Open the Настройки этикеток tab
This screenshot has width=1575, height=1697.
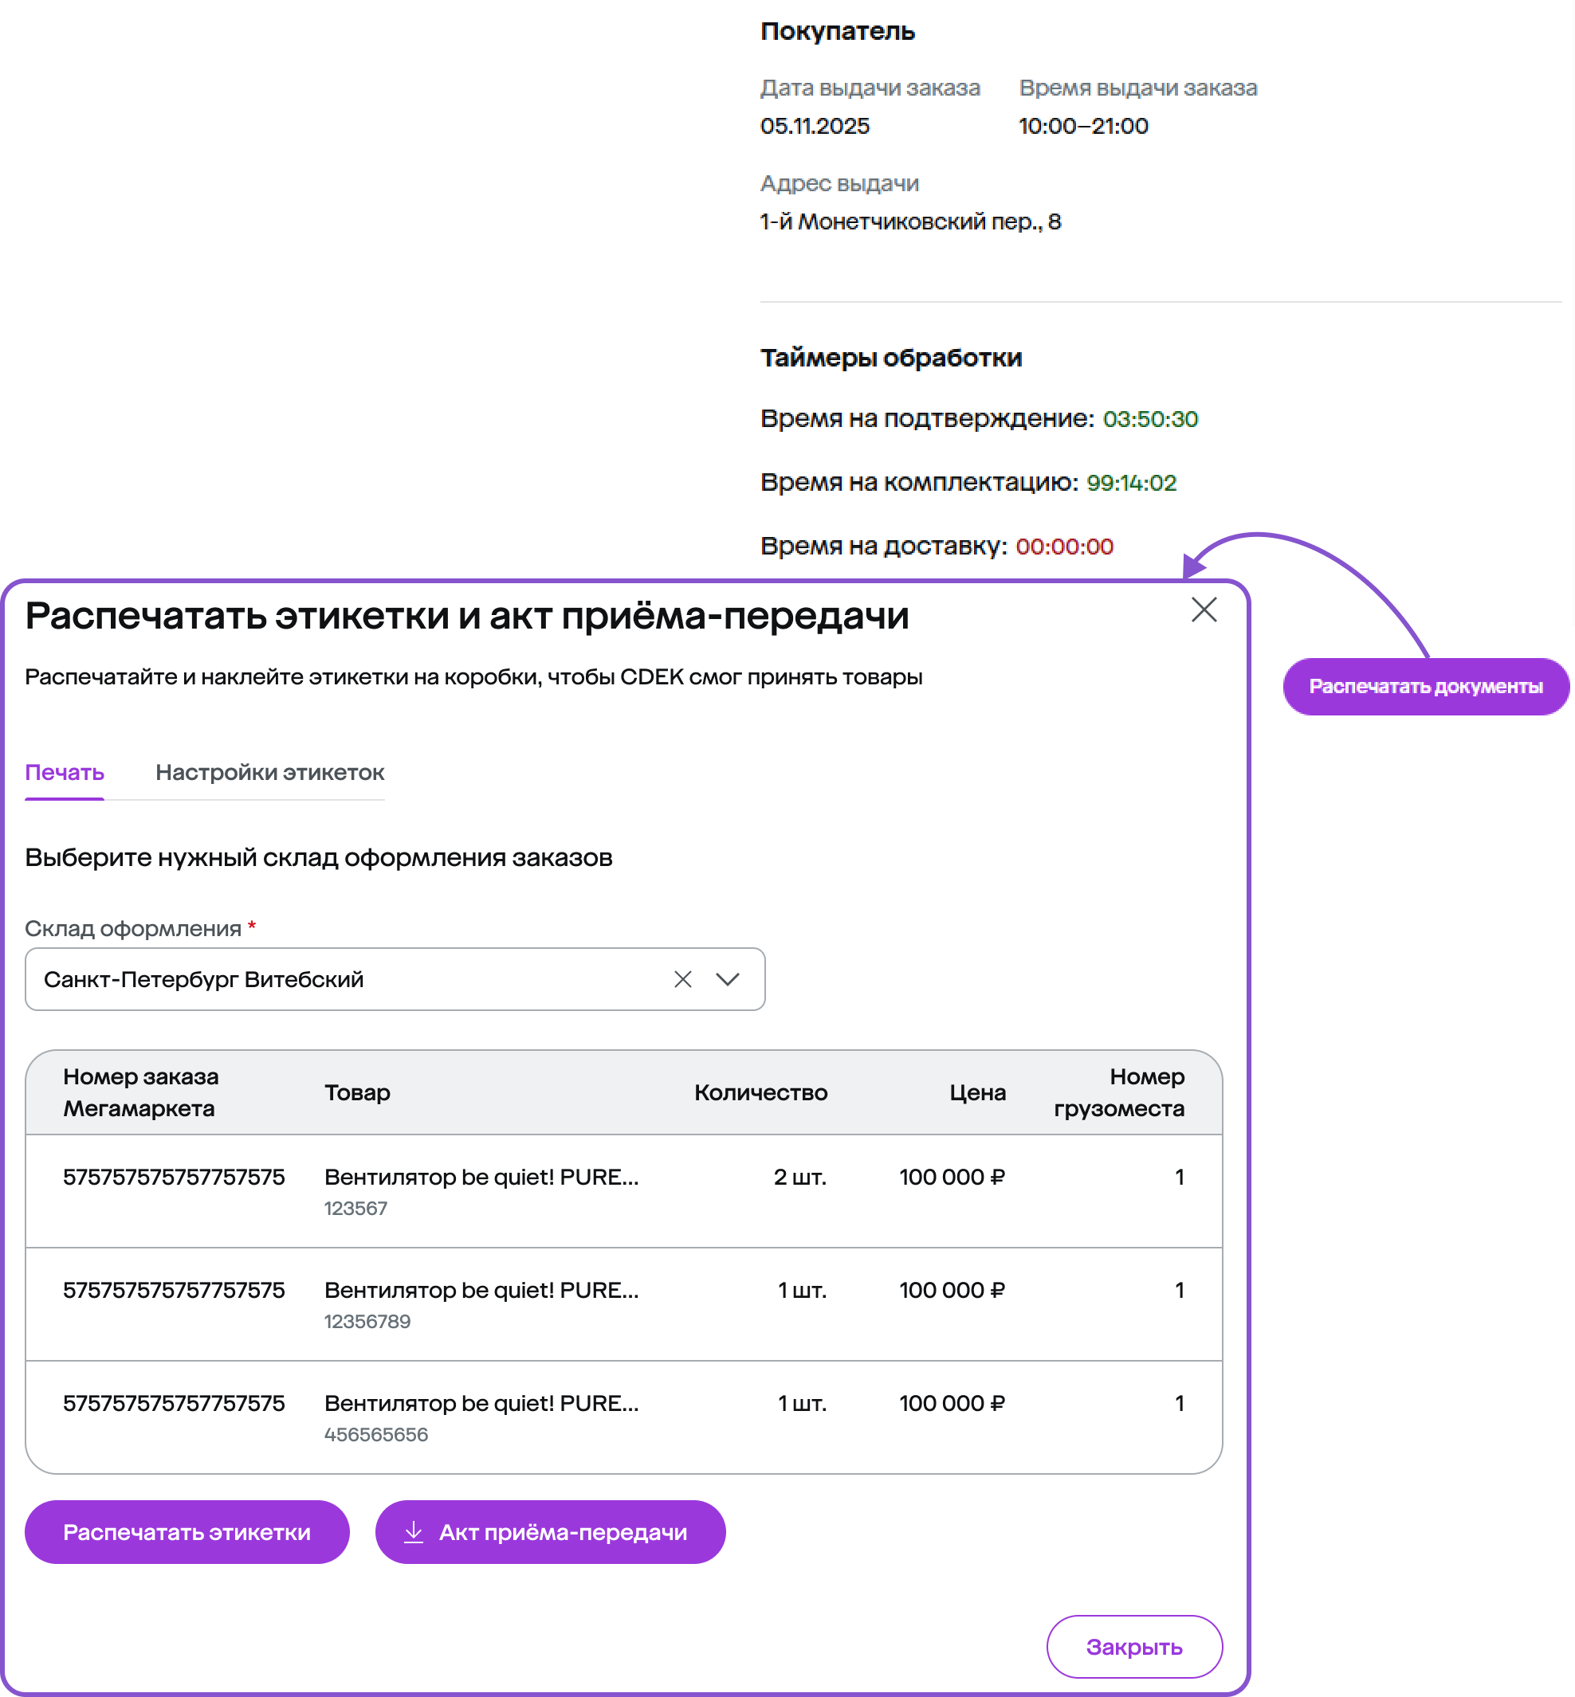[269, 773]
